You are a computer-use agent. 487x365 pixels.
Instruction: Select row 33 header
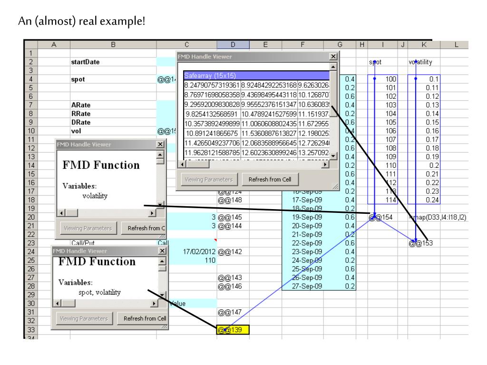31,330
